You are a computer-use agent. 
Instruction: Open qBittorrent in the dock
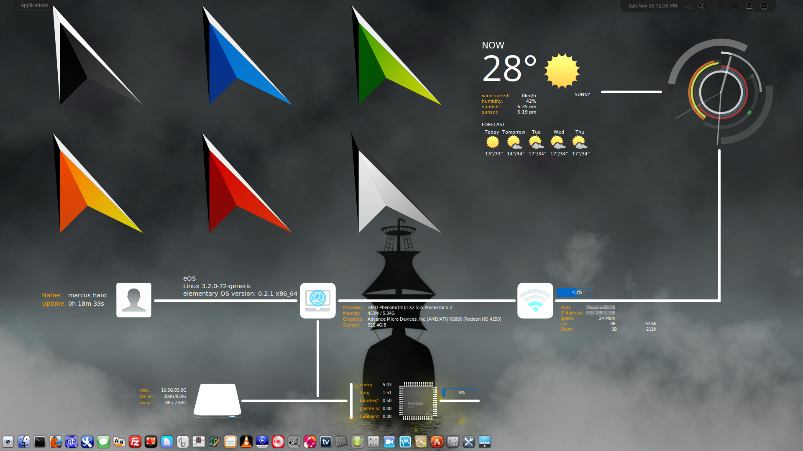[72, 442]
